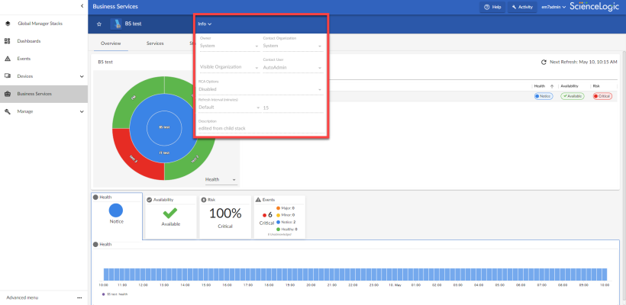Click the Events warning triangle in sidebar
This screenshot has width=626, height=305.
[x=8, y=58]
